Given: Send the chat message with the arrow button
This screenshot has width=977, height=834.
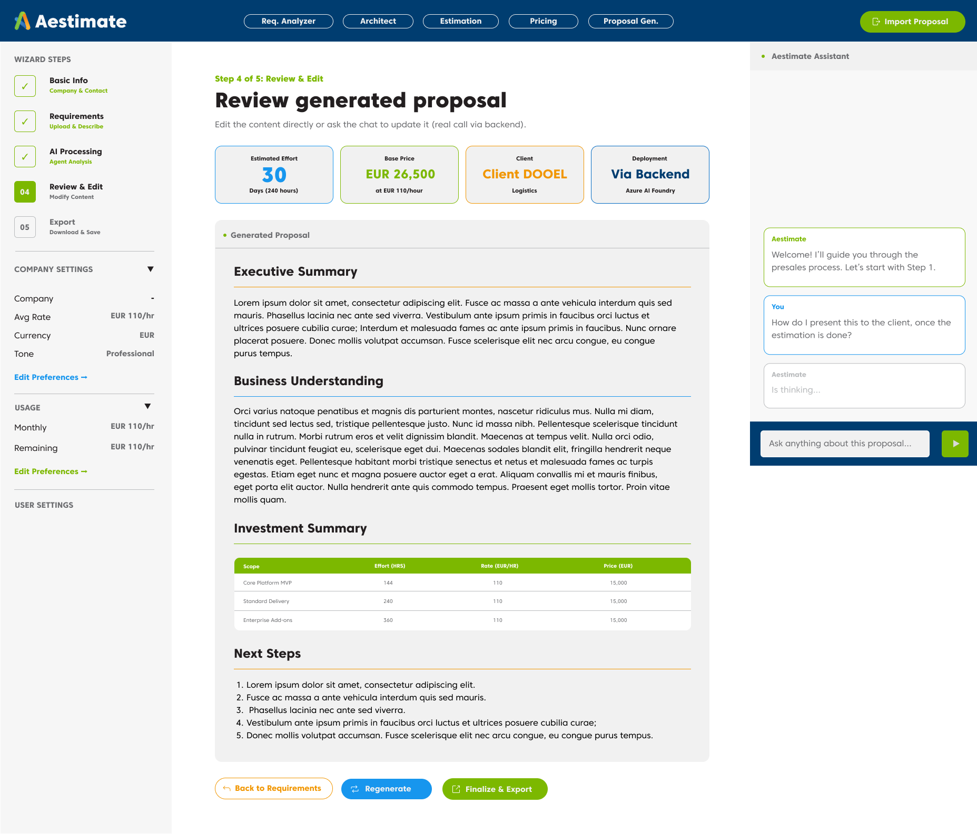Looking at the screenshot, I should tap(955, 444).
